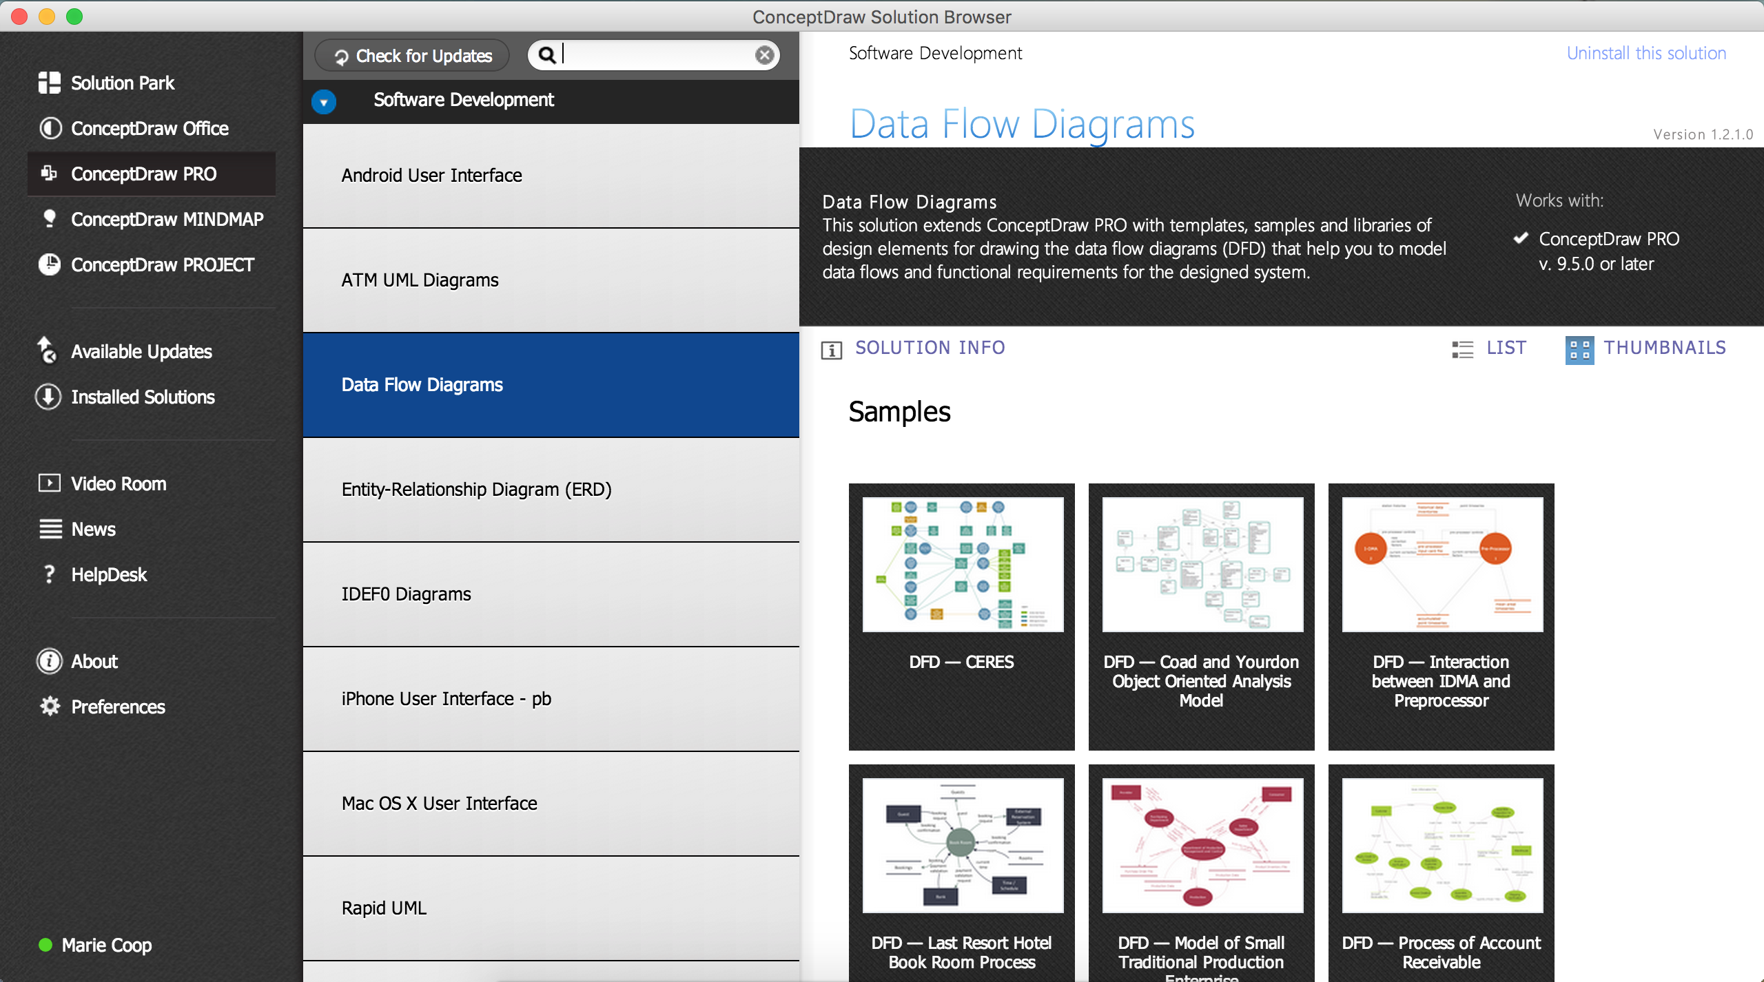
Task: Open the ConceptDraw MINDMAP menu label
Action: coord(167,219)
